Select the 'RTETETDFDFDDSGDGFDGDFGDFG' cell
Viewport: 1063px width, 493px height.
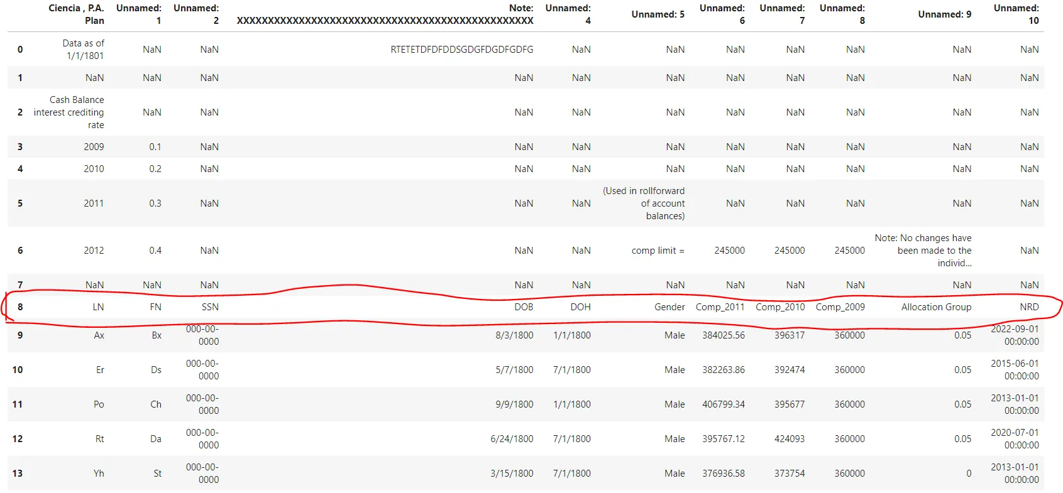pyautogui.click(x=461, y=50)
